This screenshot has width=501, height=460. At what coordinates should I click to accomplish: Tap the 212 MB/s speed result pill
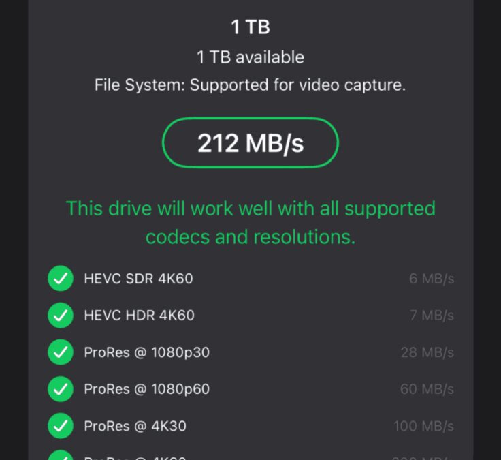pos(250,143)
